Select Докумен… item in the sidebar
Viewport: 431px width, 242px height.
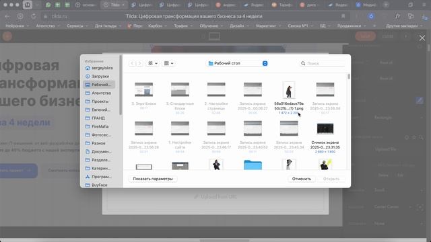tap(99, 152)
